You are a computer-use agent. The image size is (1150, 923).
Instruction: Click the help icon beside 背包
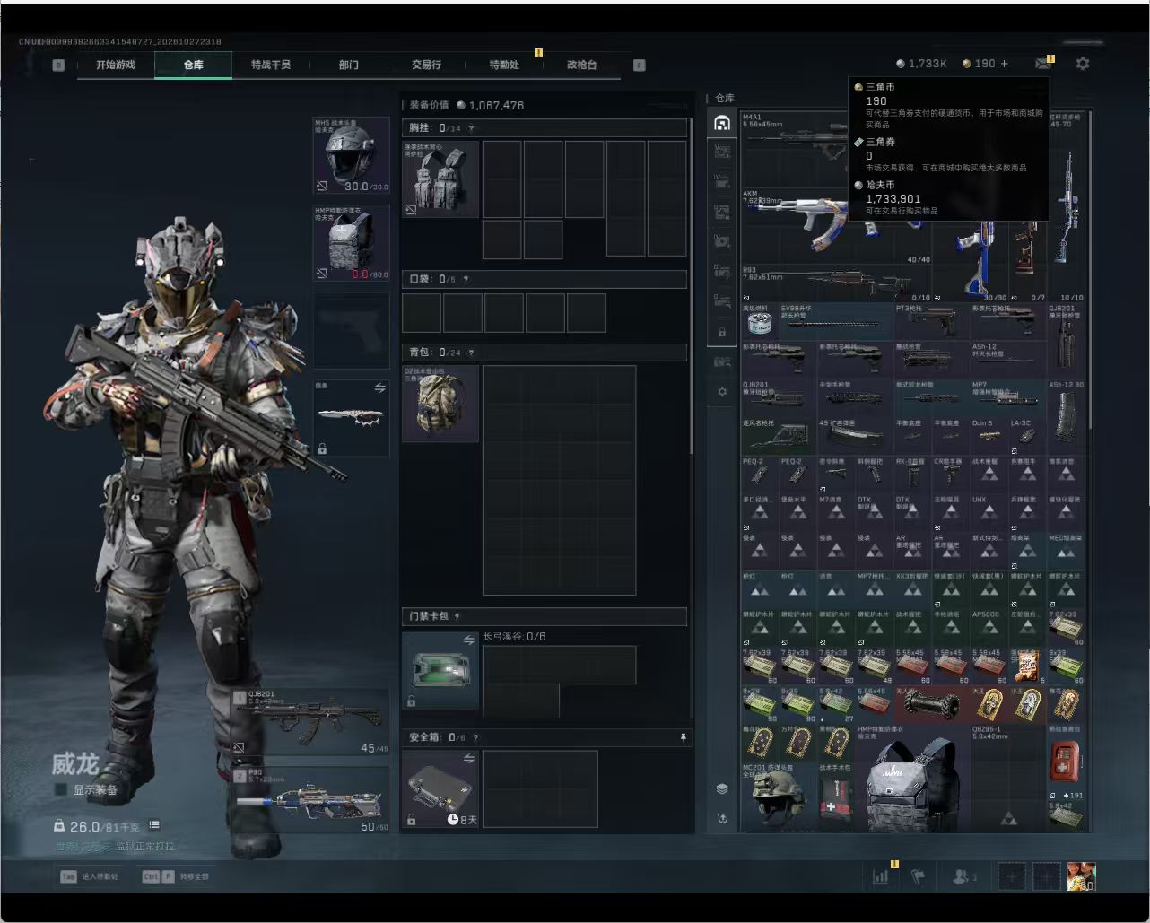coord(471,353)
